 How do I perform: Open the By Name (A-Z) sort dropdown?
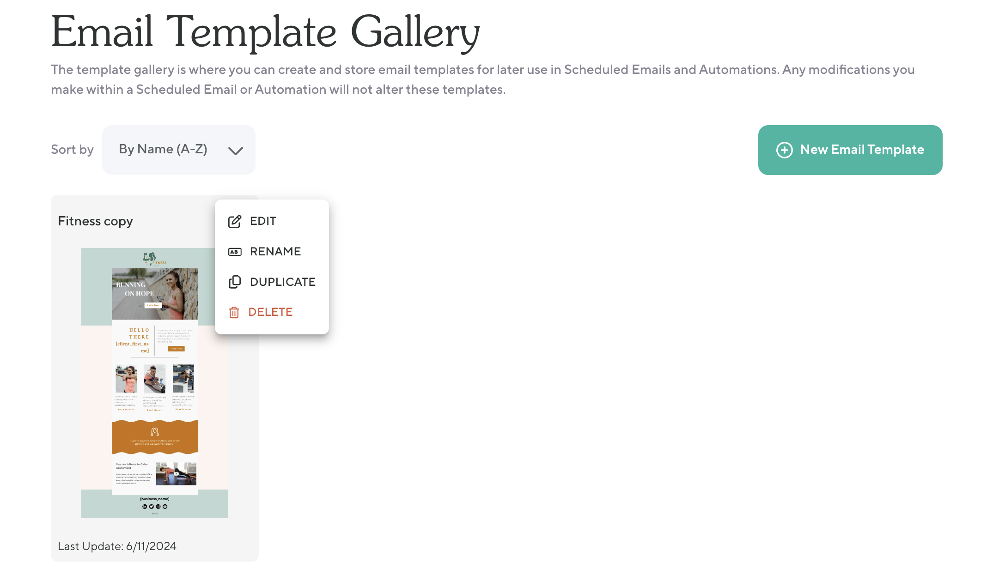(178, 150)
